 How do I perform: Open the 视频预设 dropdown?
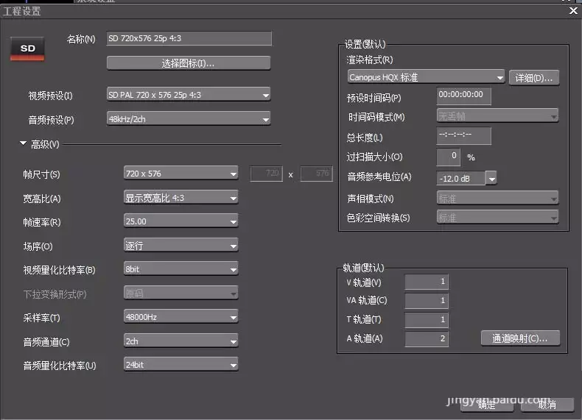point(189,95)
